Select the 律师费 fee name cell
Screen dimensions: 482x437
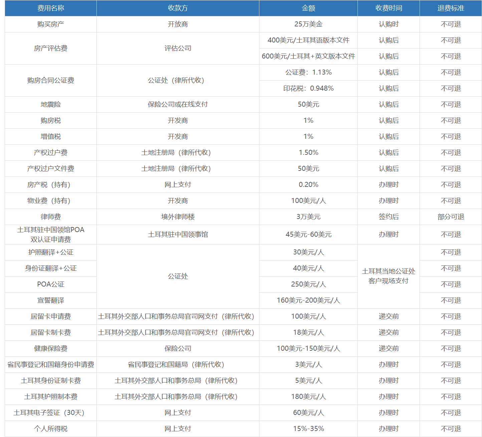click(x=51, y=217)
